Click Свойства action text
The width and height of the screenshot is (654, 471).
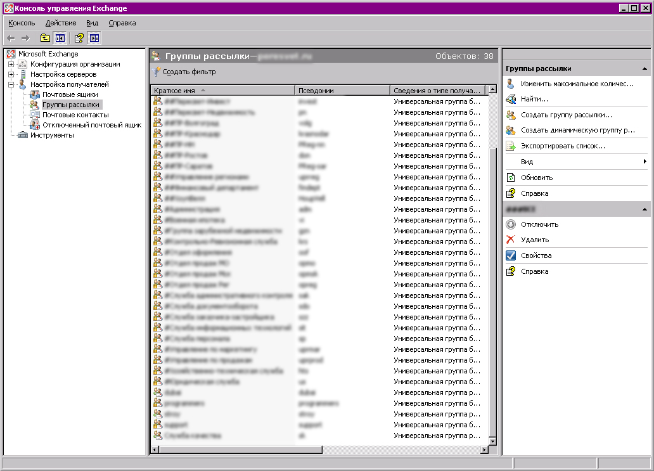[x=536, y=255]
